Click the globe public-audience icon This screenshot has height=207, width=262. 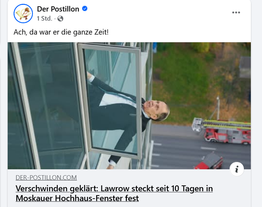point(60,19)
